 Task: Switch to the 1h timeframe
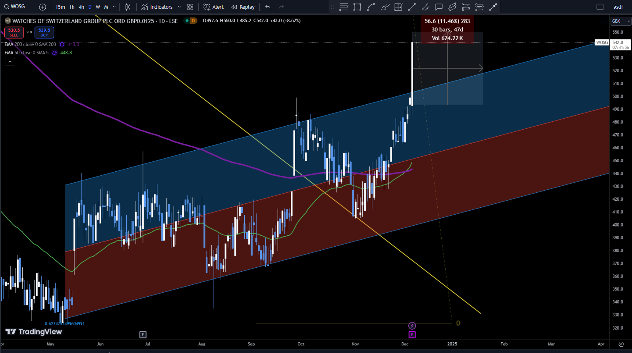click(x=72, y=7)
